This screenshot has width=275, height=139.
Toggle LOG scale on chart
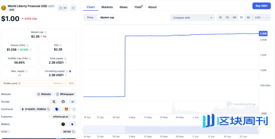click(258, 17)
